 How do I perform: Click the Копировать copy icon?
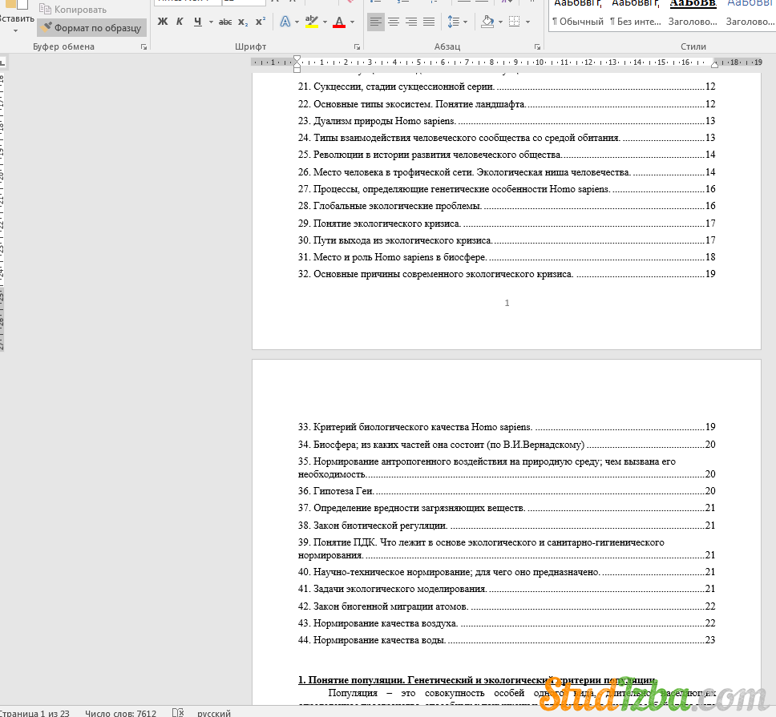(x=45, y=9)
